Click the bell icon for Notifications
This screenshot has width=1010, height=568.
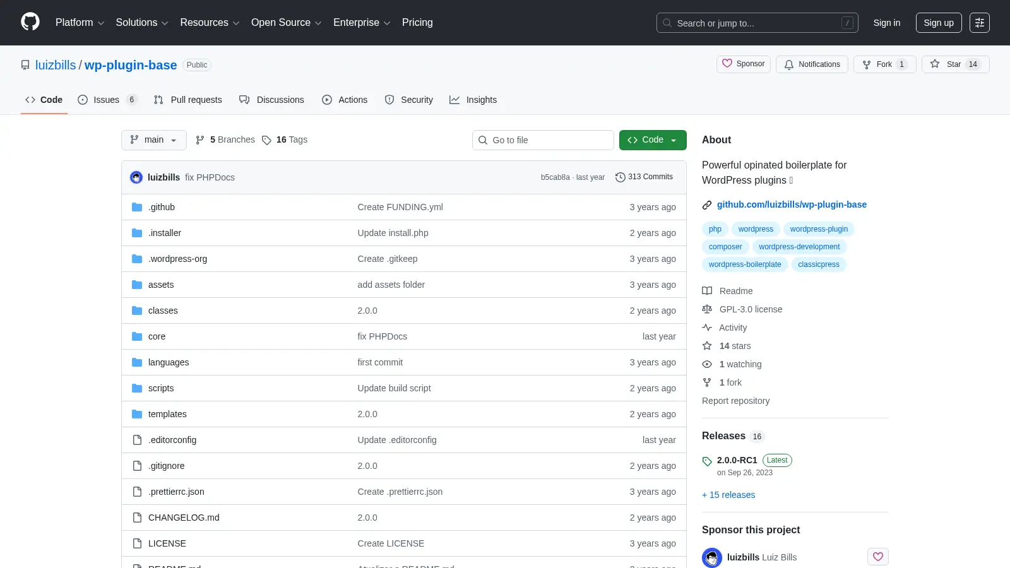(x=789, y=64)
